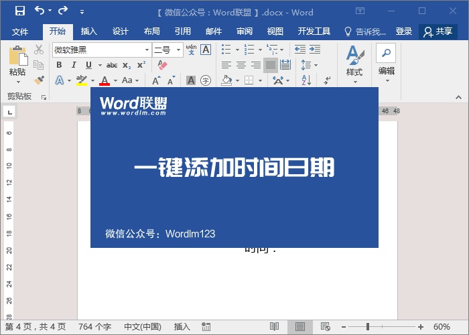Center align text
The width and height of the screenshot is (469, 335).
click(241, 65)
